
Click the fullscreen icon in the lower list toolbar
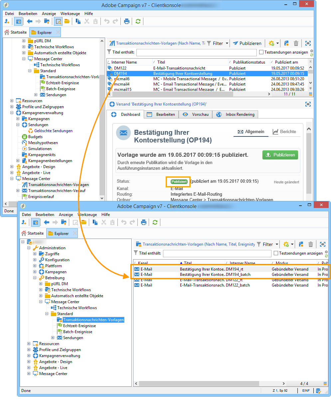tap(322, 244)
